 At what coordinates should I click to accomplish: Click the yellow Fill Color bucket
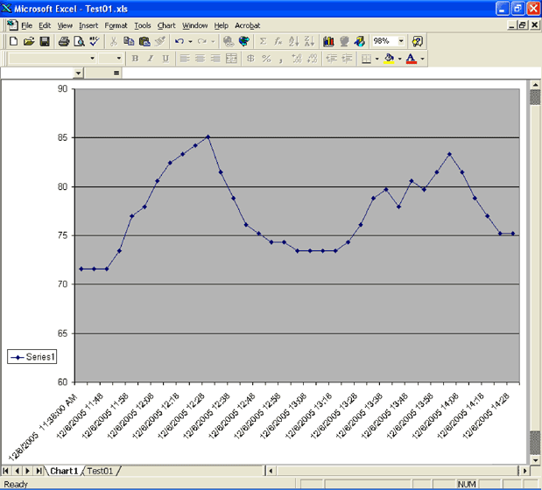point(389,59)
